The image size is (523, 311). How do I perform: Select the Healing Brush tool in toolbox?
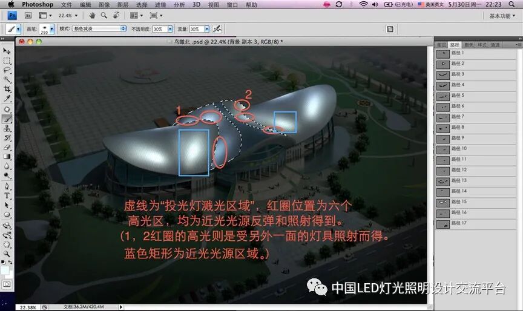pos(7,110)
